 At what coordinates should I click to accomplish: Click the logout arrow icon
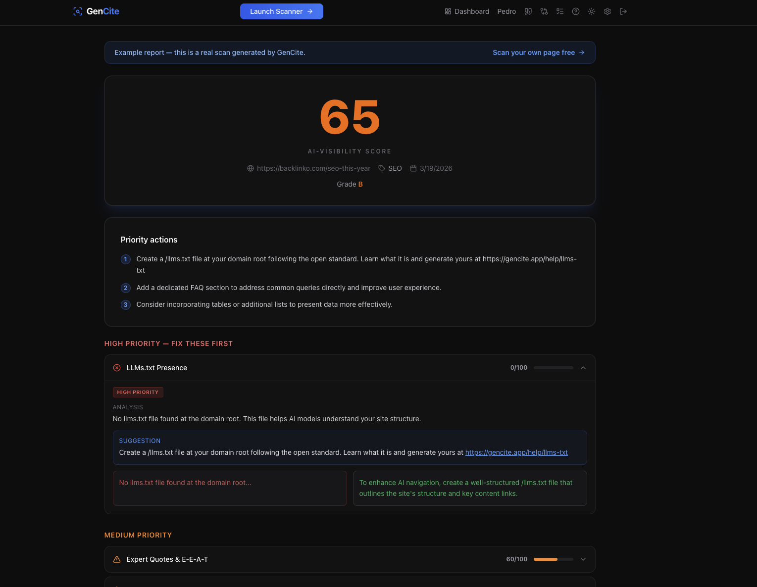[x=623, y=11]
